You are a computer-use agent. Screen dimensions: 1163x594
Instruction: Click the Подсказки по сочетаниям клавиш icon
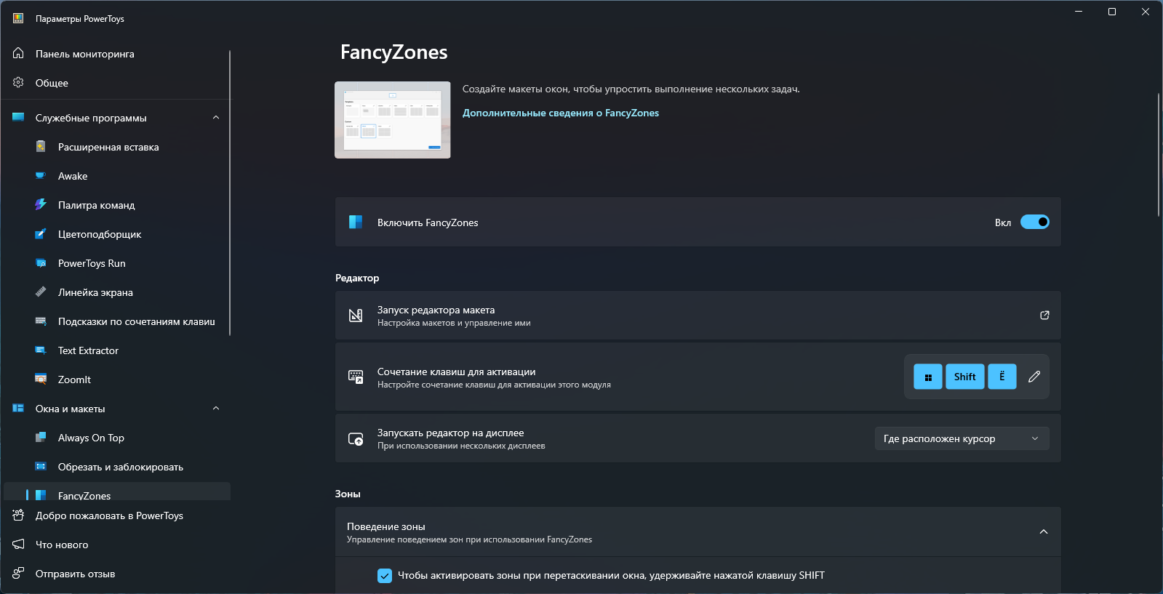41,321
